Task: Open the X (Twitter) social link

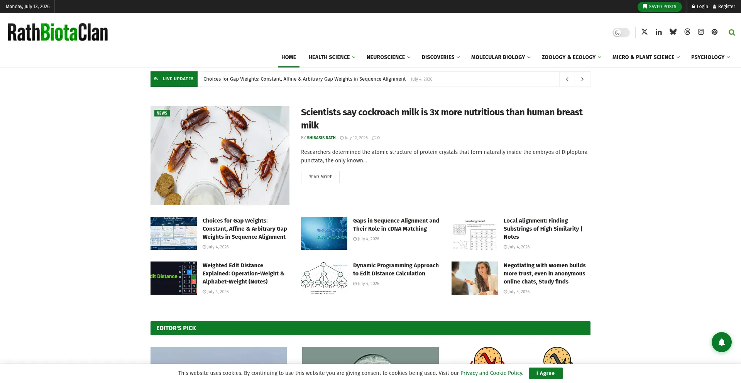Action: 645,32
